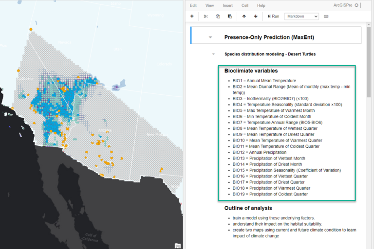Click the map icon at bottom-right of map
Screen dimensions: 374x249
coord(178,246)
